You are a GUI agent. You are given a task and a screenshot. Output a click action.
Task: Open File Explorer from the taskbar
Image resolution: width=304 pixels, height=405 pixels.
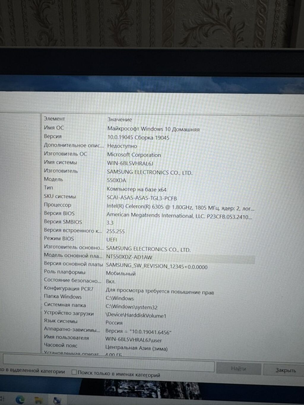pos(39,400)
